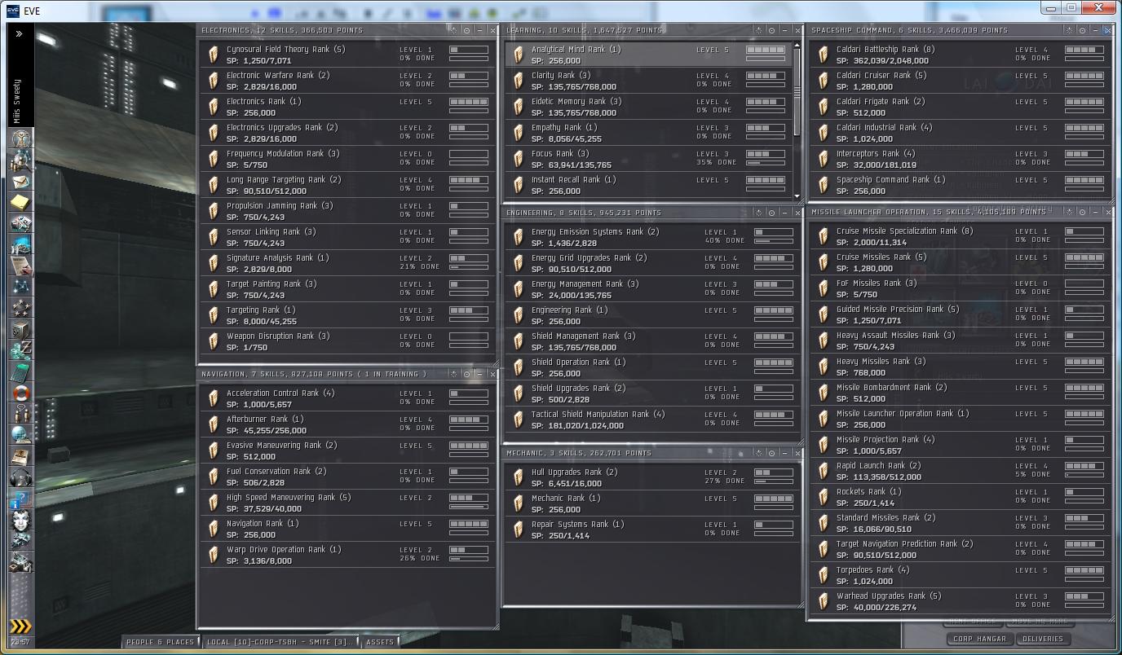Click the Focus Rank (3) progress bar
This screenshot has width=1122, height=655.
[x=766, y=163]
